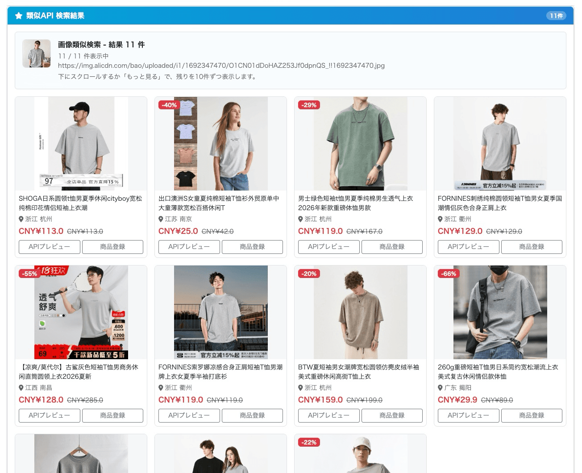Click the price CNY¥159.0
Image resolution: width=582 pixels, height=473 pixels.
coord(320,400)
